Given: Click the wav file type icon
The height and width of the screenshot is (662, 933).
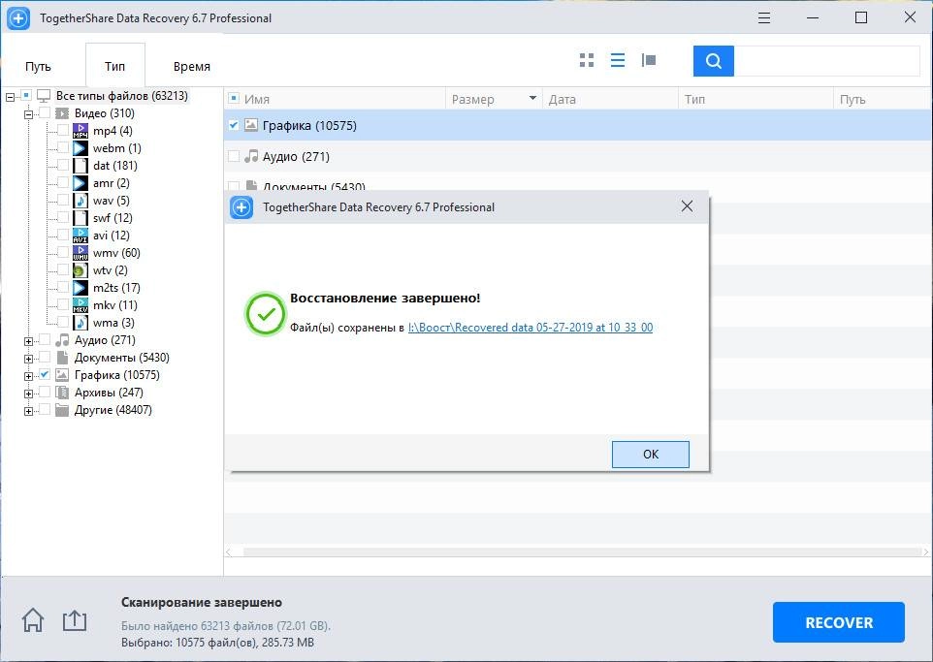Looking at the screenshot, I should 80,201.
